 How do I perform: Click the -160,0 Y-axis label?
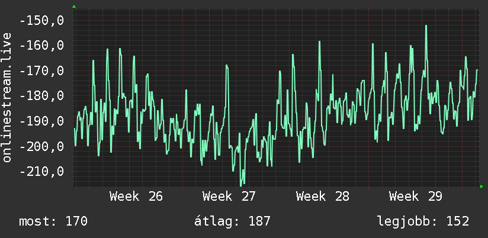42,46
